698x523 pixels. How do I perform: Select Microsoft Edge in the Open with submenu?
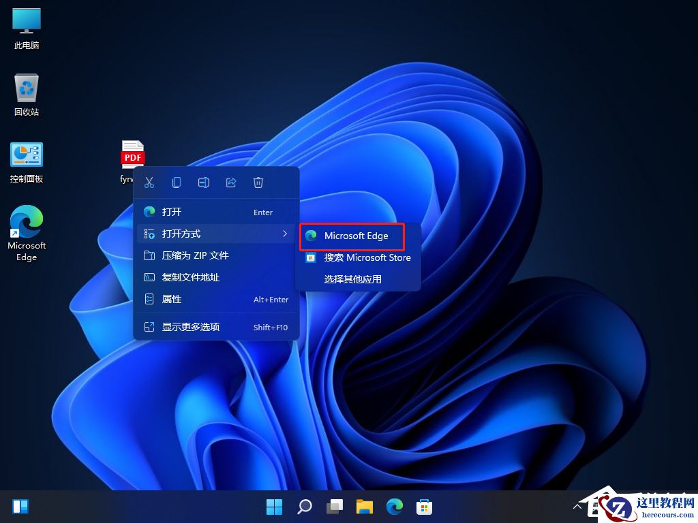point(352,236)
